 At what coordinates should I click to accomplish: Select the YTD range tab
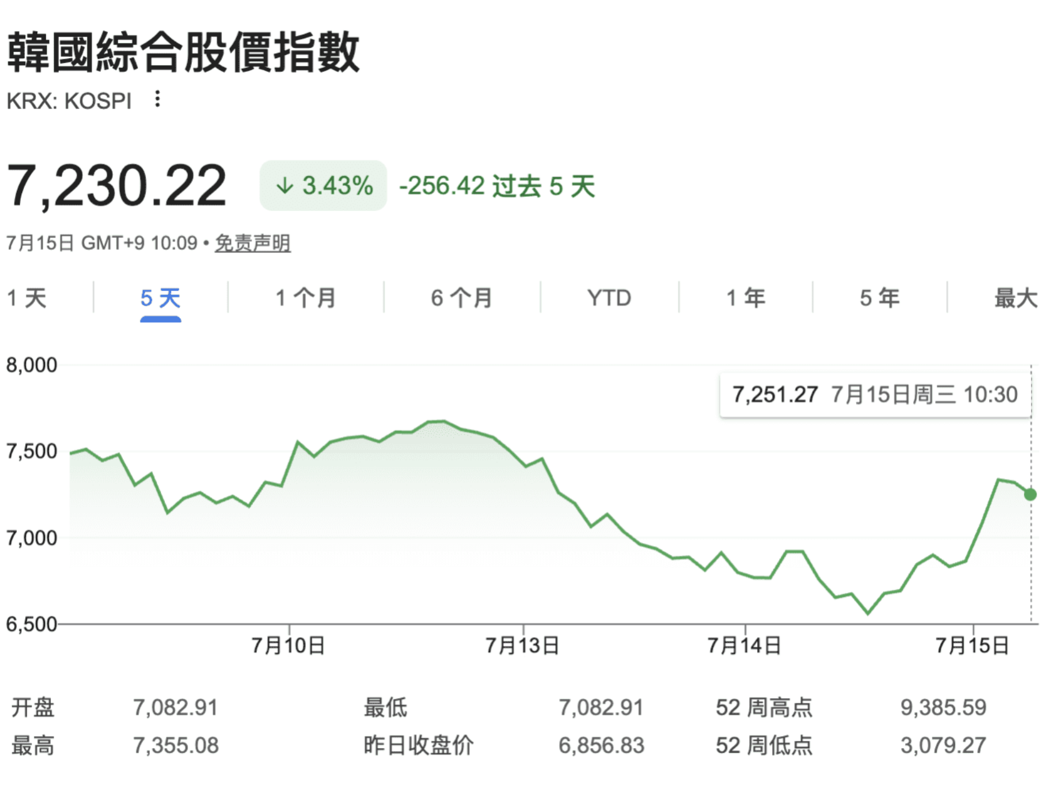pyautogui.click(x=609, y=298)
